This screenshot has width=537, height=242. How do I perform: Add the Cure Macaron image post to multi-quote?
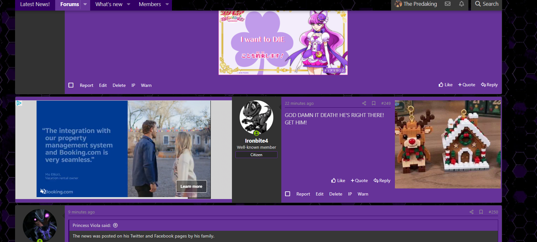pos(467,85)
